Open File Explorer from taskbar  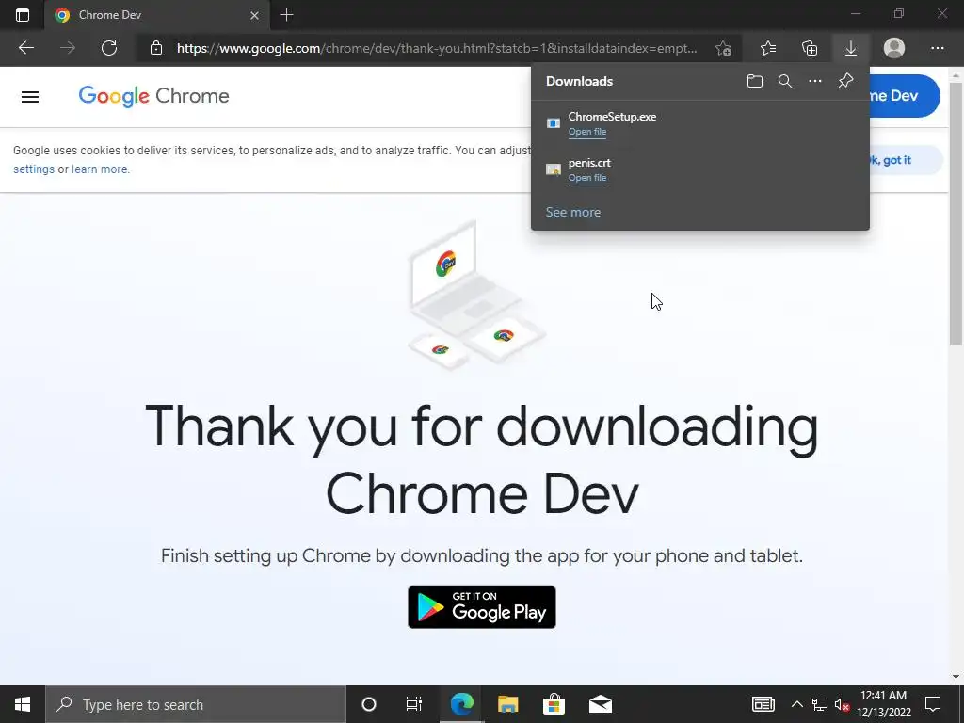[x=507, y=704]
